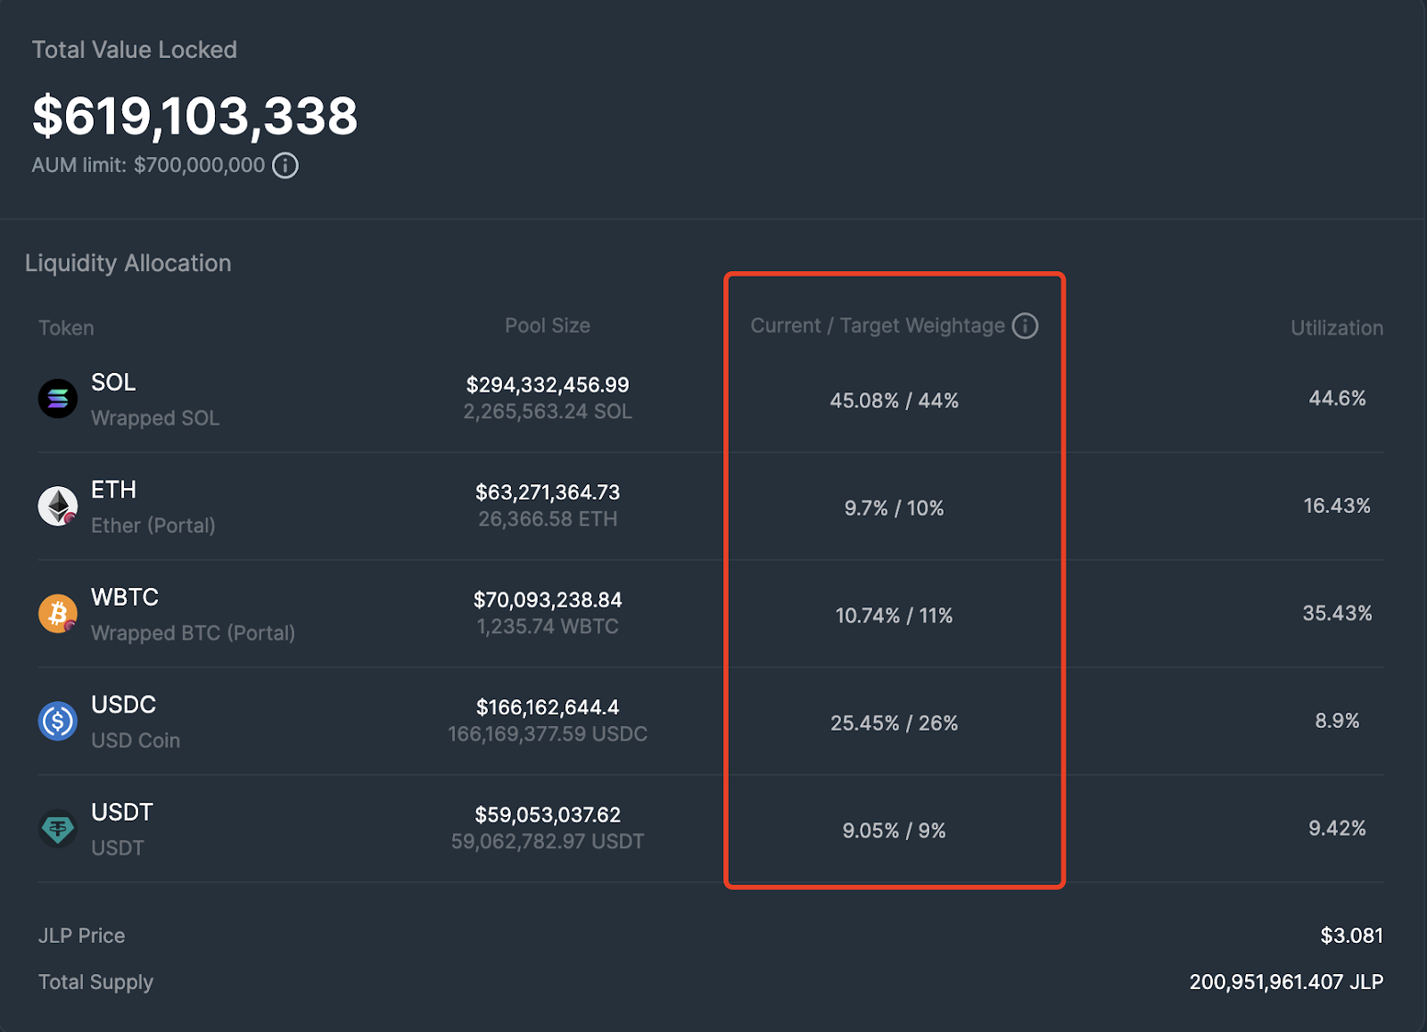Screen dimensions: 1427x1032
Task: Click the ETH token icon
Action: tap(58, 506)
